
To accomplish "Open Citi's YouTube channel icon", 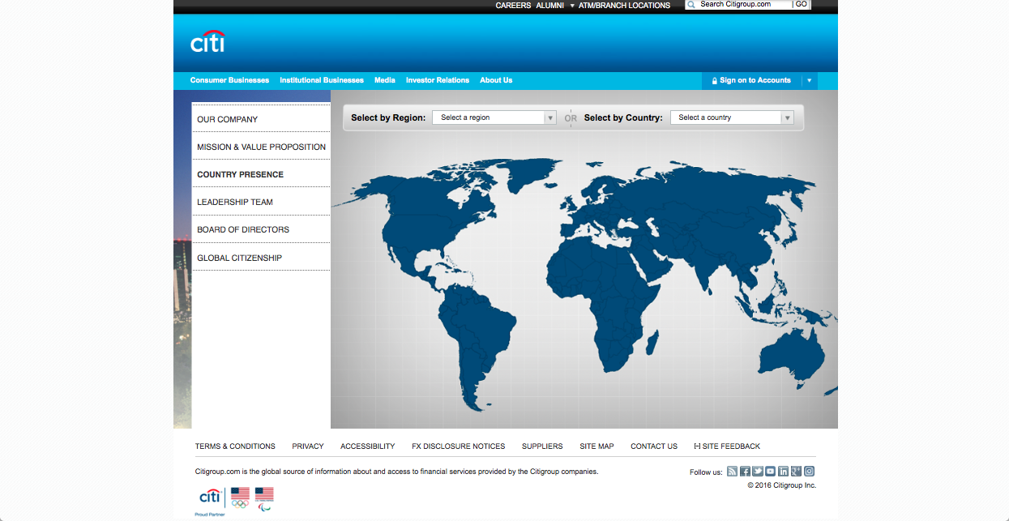I will [770, 472].
